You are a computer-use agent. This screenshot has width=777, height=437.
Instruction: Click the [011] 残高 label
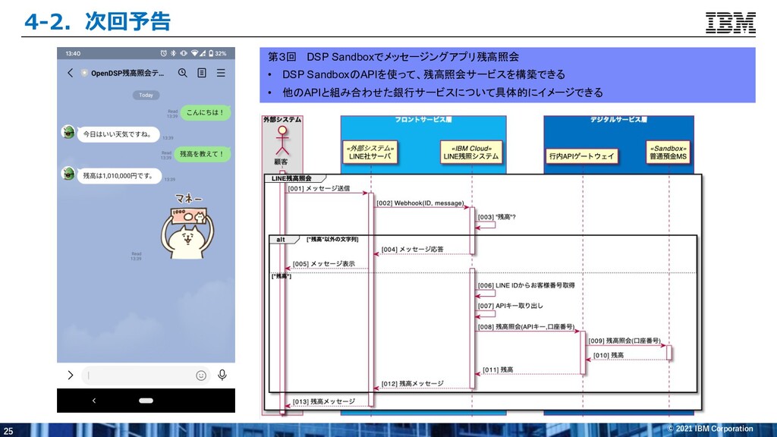[x=498, y=369]
